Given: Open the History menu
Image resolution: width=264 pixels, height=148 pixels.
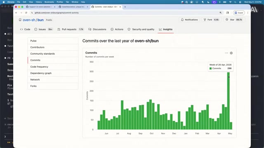Looking at the screenshot, I should tap(39, 2).
